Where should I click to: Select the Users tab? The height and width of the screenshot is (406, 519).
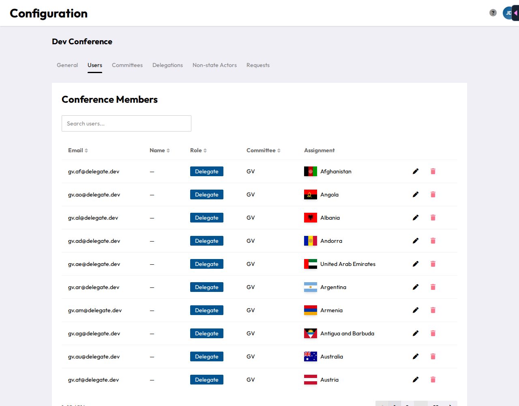point(95,65)
